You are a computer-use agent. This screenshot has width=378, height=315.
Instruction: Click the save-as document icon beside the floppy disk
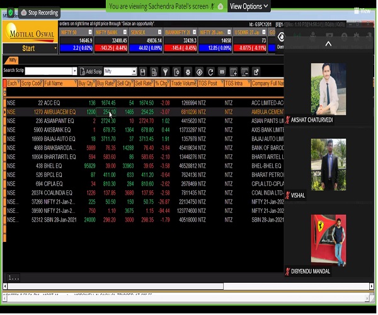(154, 72)
